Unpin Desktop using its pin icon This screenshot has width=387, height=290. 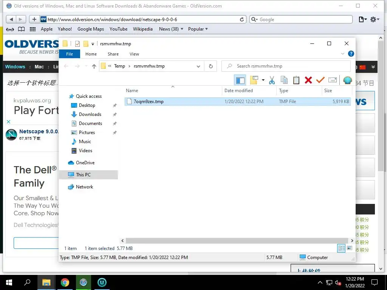point(115,105)
